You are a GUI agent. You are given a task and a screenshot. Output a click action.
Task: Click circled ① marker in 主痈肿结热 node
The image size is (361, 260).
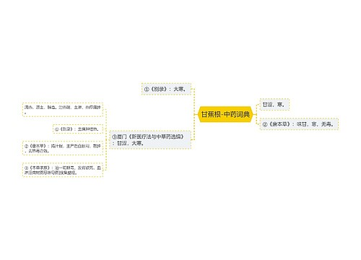(57, 129)
